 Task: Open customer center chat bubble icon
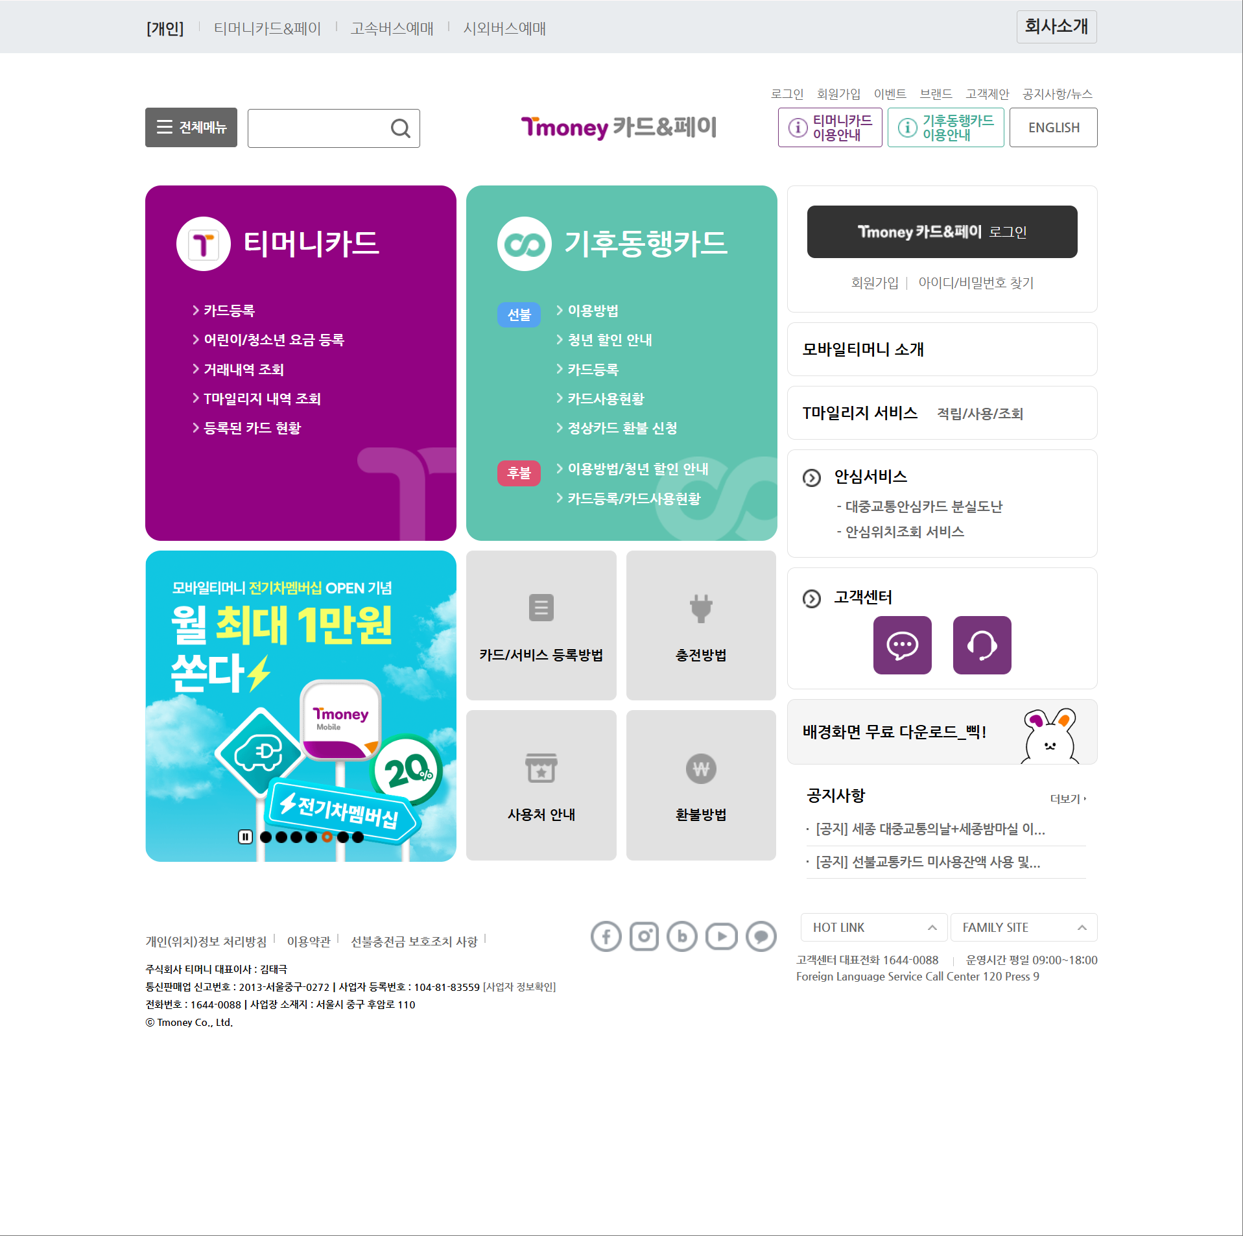[903, 645]
